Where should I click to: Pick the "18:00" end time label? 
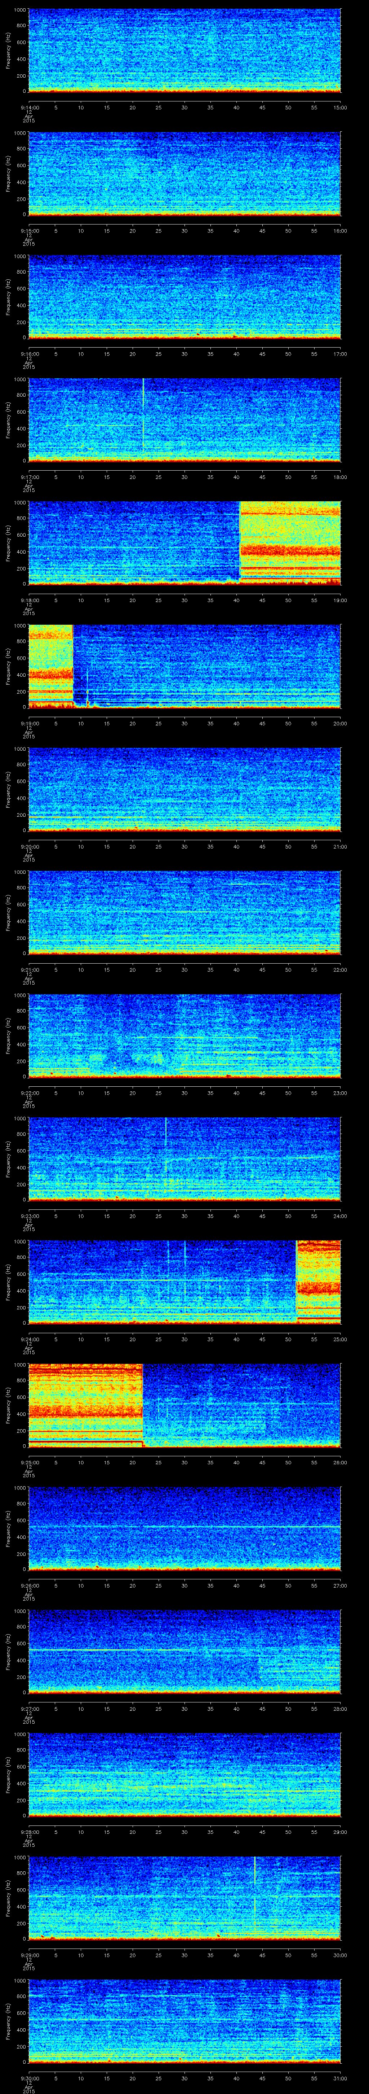click(341, 476)
